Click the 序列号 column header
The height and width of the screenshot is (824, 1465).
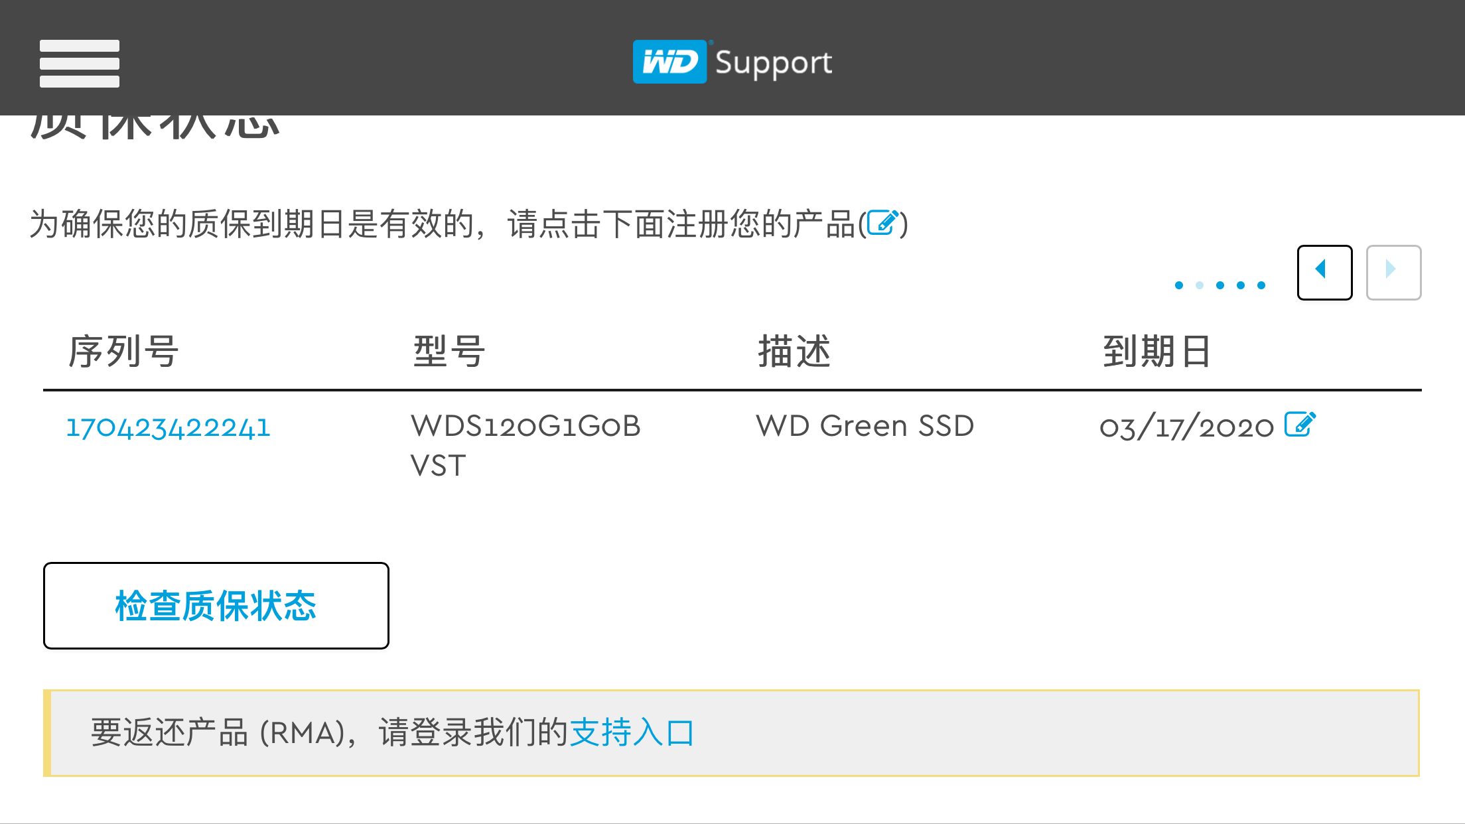pos(123,351)
